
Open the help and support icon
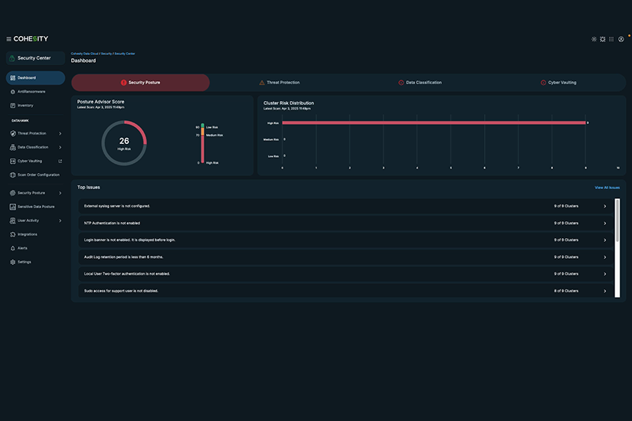click(x=603, y=39)
